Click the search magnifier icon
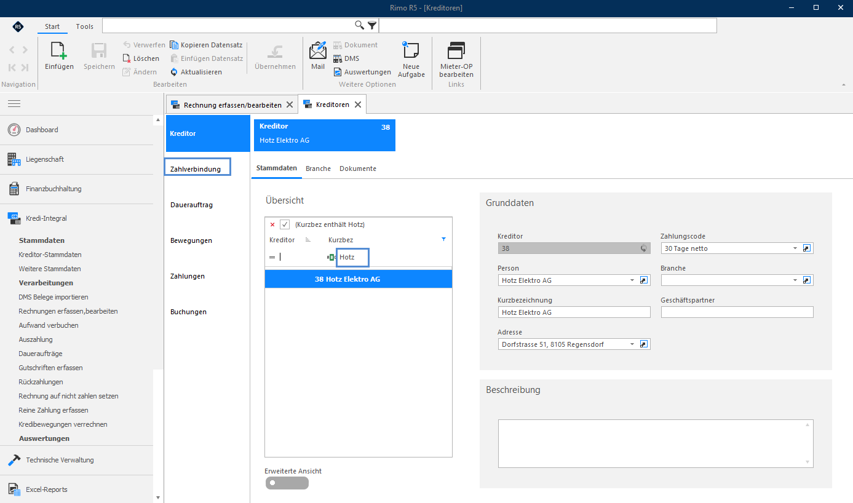 [360, 25]
